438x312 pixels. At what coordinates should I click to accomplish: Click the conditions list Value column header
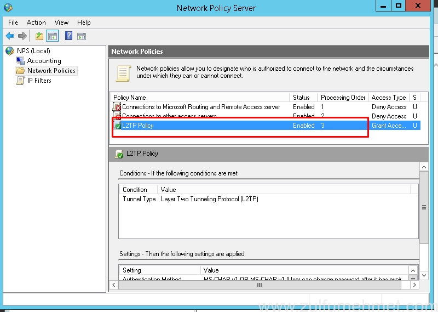284,189
